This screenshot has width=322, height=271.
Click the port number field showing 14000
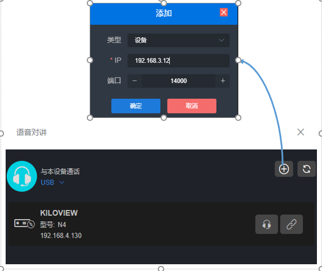pos(179,81)
